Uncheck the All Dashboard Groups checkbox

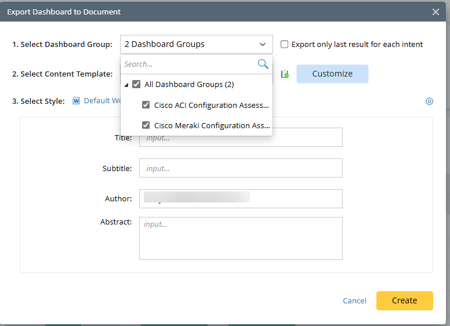point(136,85)
